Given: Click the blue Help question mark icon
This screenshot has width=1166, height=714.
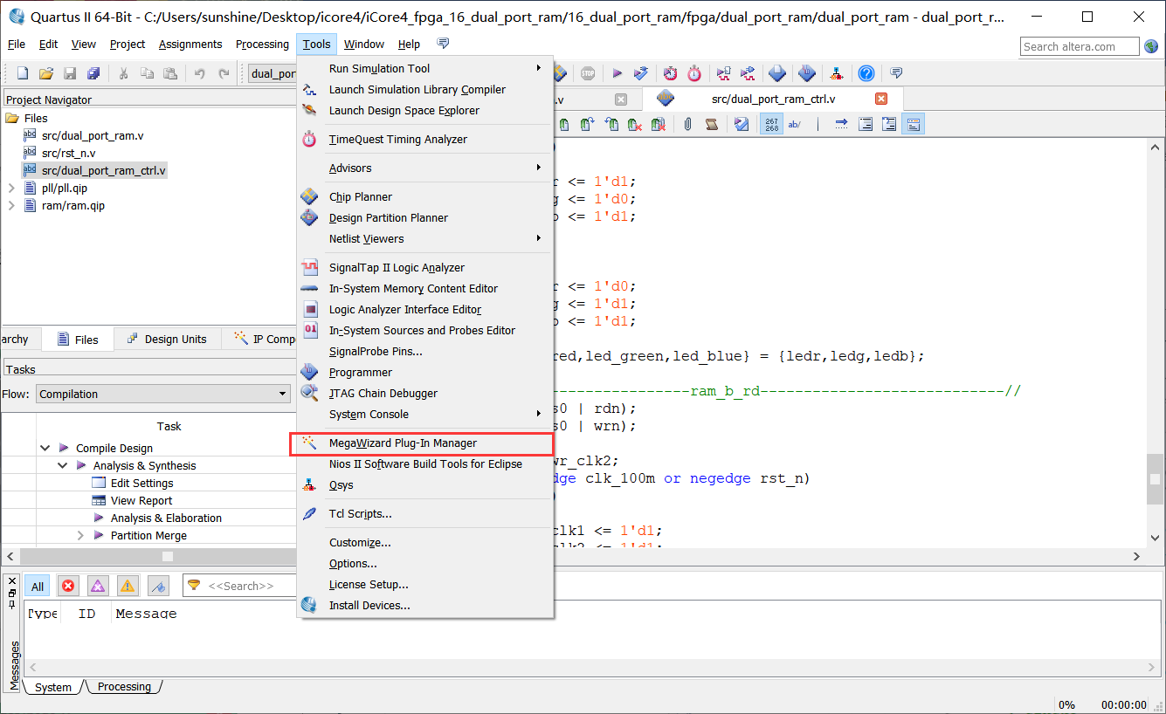Looking at the screenshot, I should (x=866, y=73).
